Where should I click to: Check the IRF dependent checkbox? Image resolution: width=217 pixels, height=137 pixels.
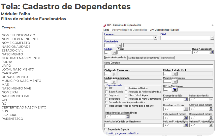click(x=107, y=88)
